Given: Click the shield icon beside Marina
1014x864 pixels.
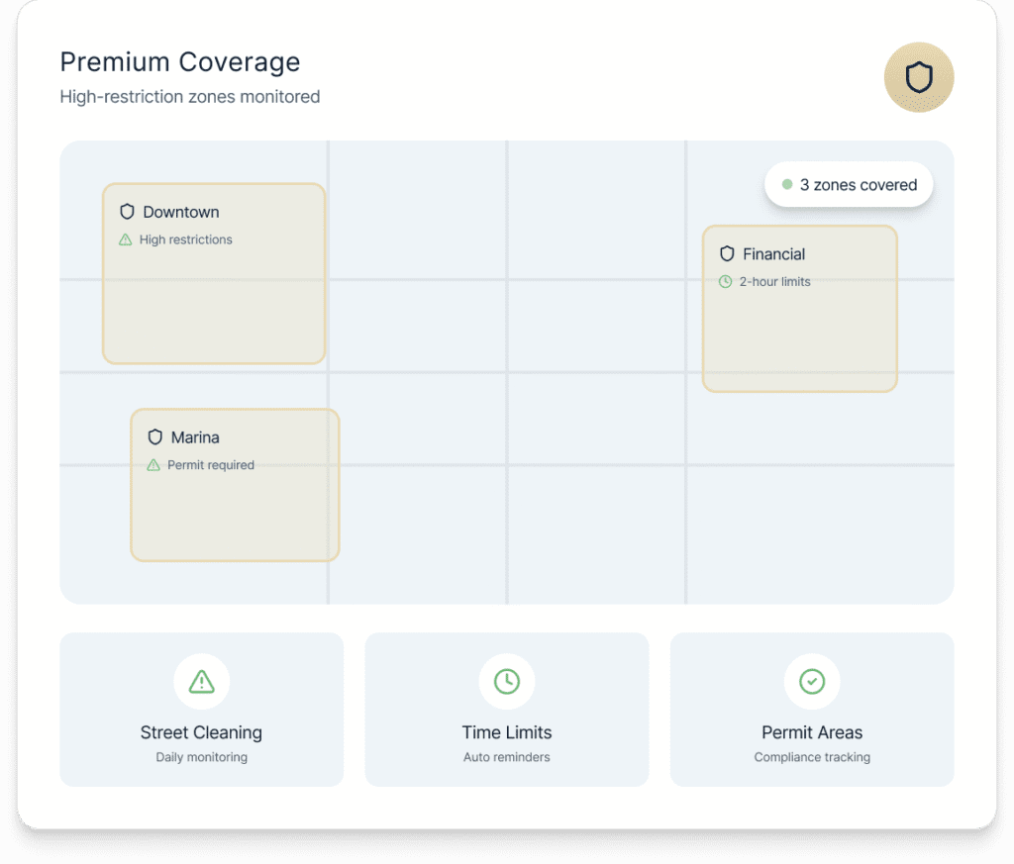Looking at the screenshot, I should pyautogui.click(x=154, y=437).
